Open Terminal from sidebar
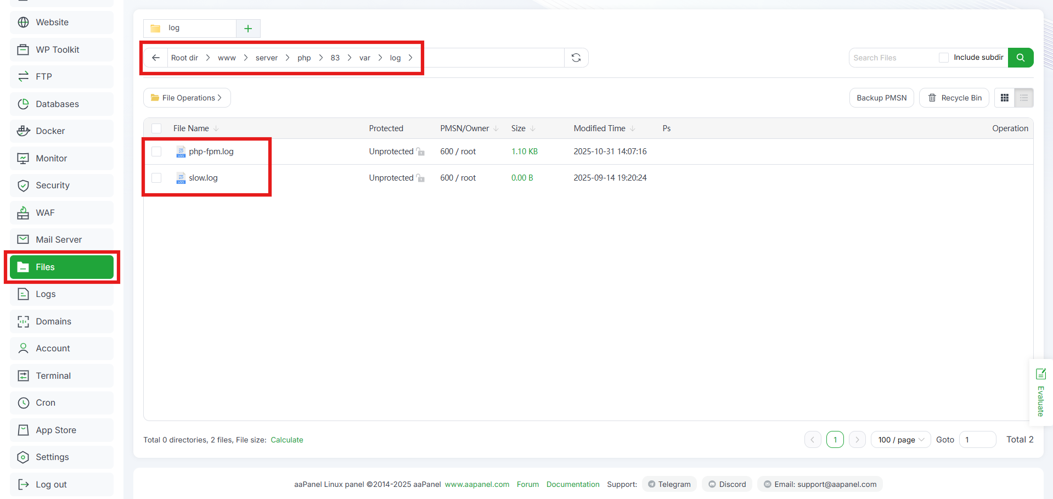 [x=61, y=375]
